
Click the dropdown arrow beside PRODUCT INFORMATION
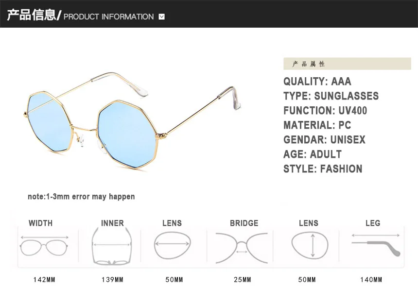162,17
